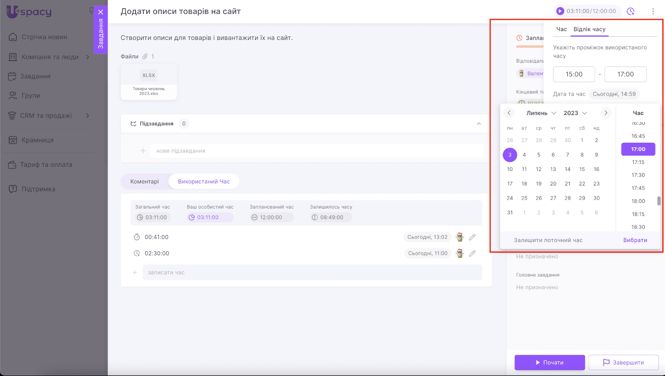Click user avatar on 11:00 entry

coord(459,253)
